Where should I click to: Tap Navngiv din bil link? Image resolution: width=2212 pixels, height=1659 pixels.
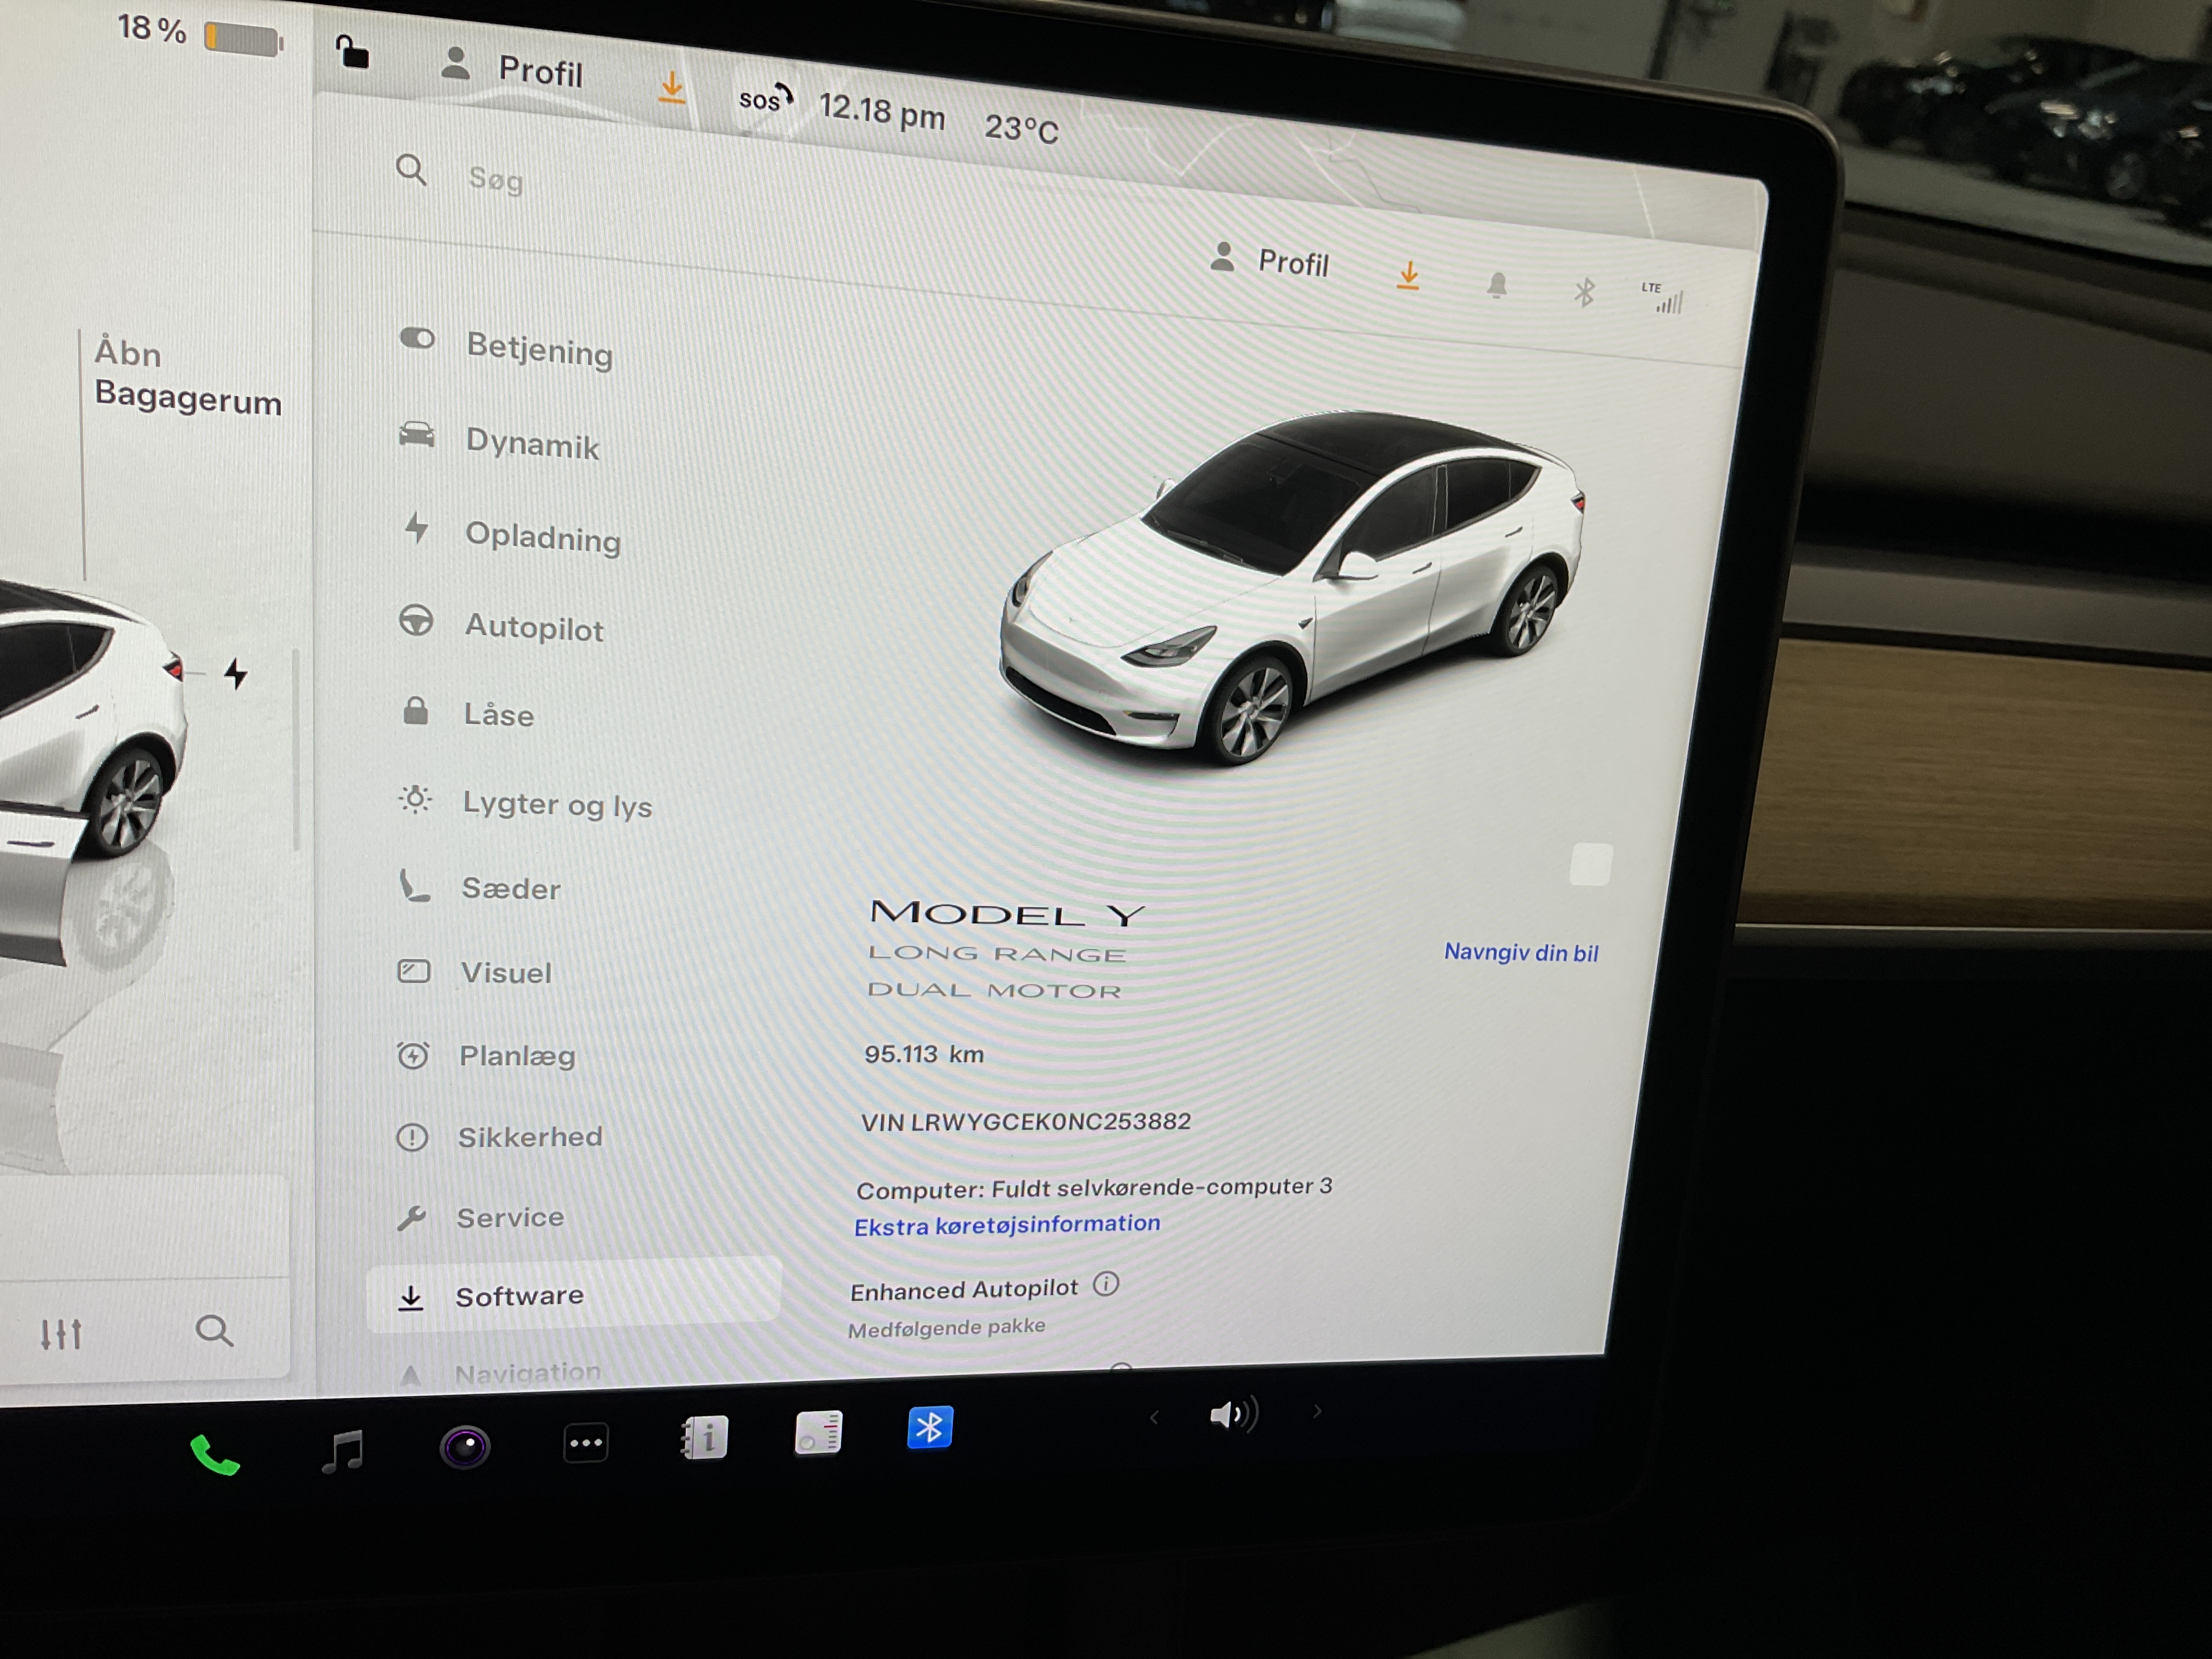coord(1521,952)
